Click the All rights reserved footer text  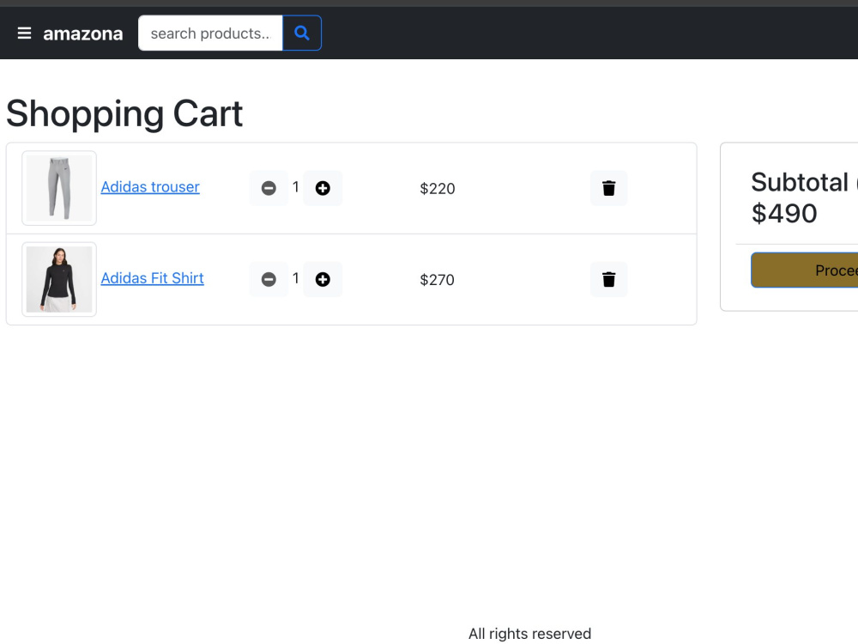[529, 634]
